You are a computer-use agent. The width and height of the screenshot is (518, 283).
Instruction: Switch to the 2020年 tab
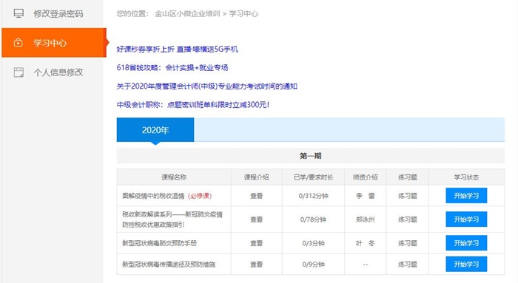(155, 130)
